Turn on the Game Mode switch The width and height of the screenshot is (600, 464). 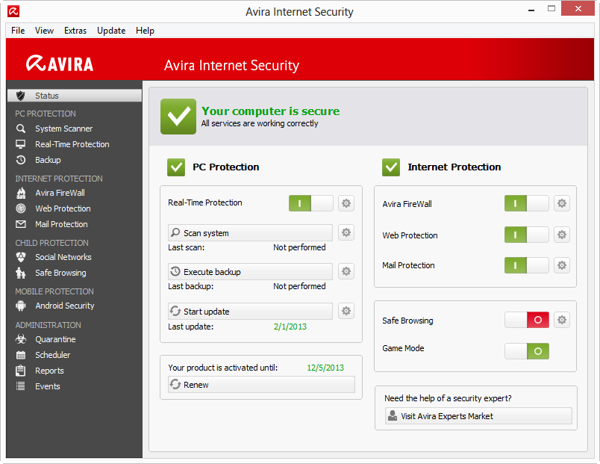click(527, 351)
